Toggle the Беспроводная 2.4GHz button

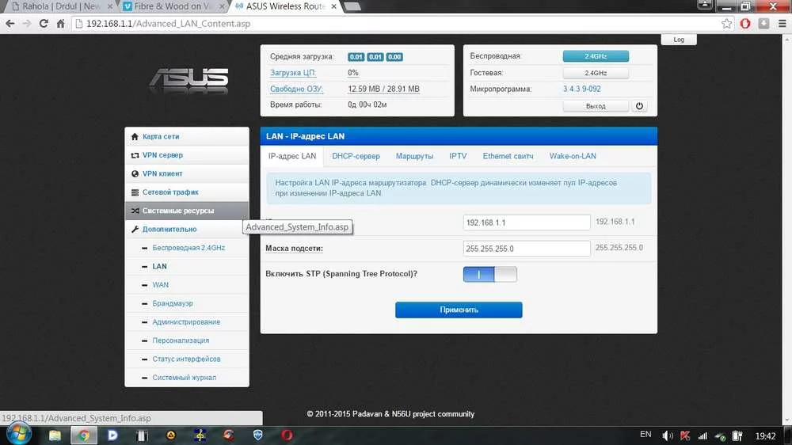(x=596, y=56)
